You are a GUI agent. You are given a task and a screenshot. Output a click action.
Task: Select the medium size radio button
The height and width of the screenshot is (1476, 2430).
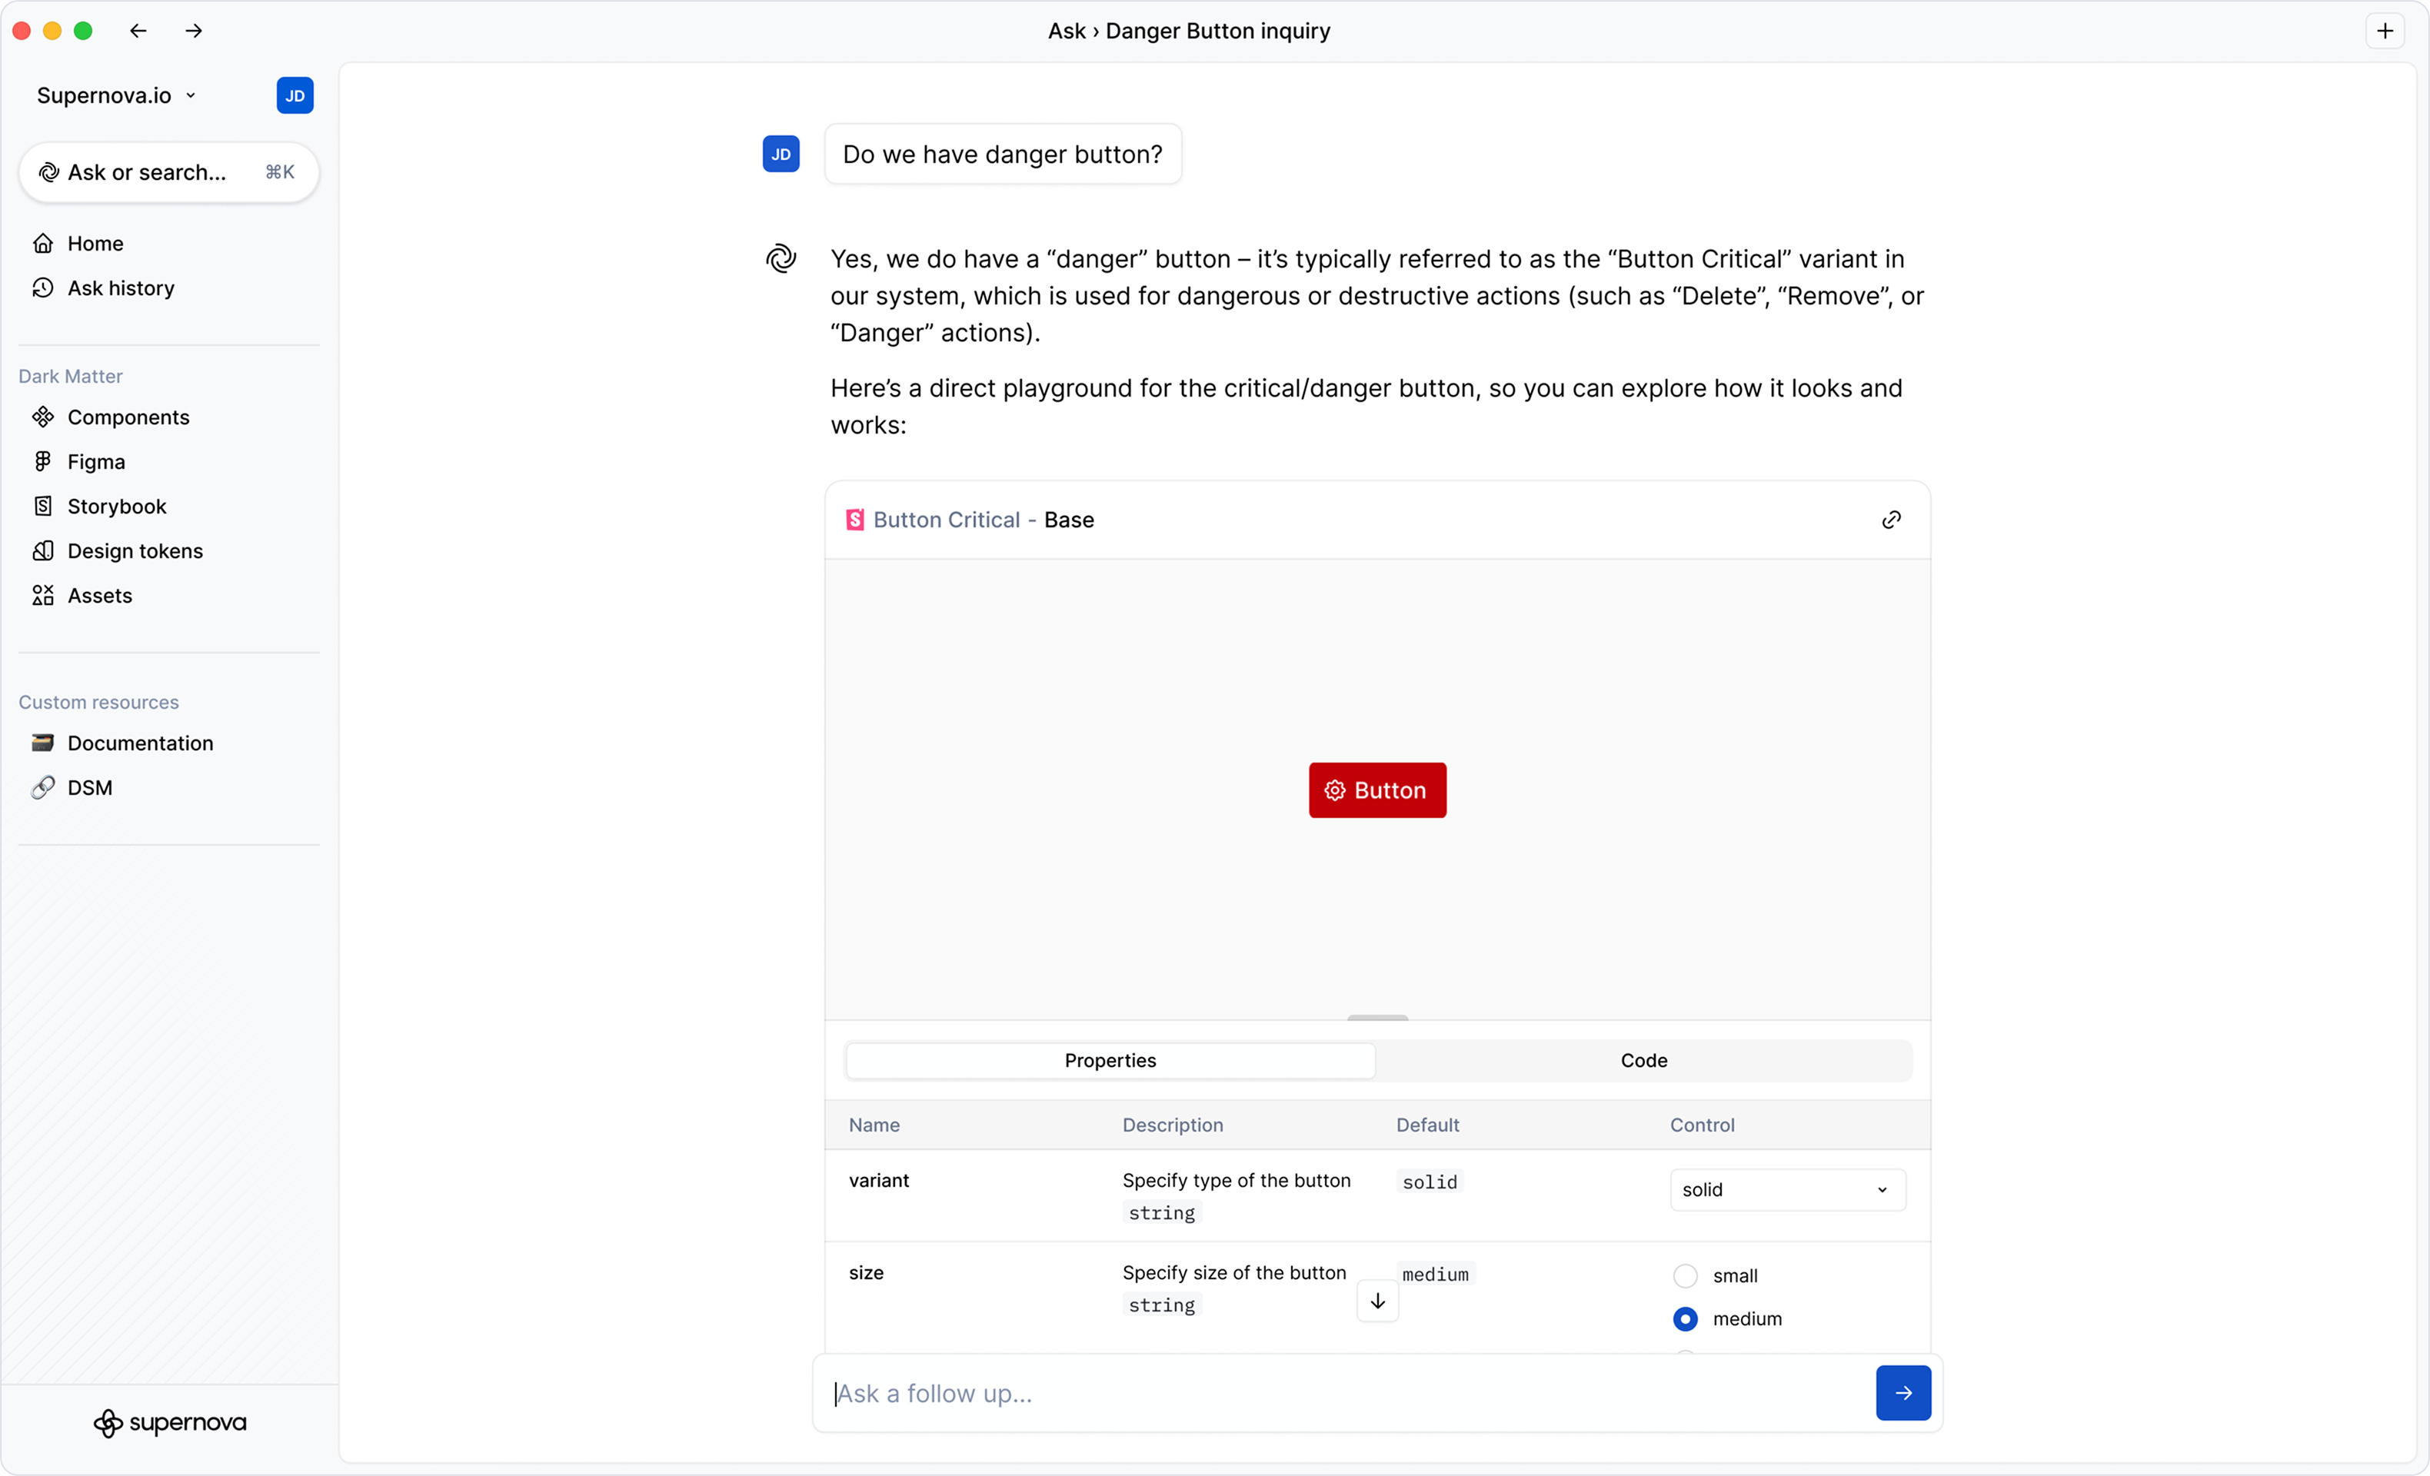1684,1319
